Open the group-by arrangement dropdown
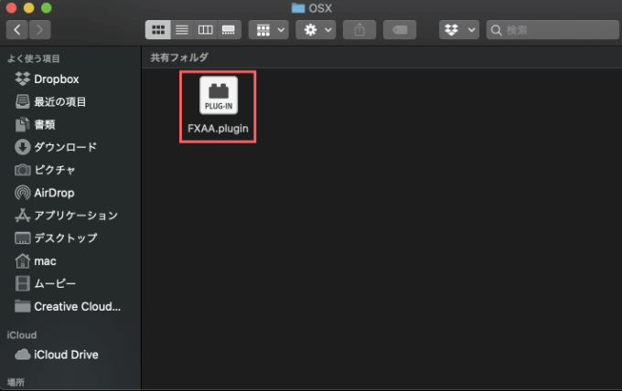Viewport: 622px width, 391px height. point(269,30)
